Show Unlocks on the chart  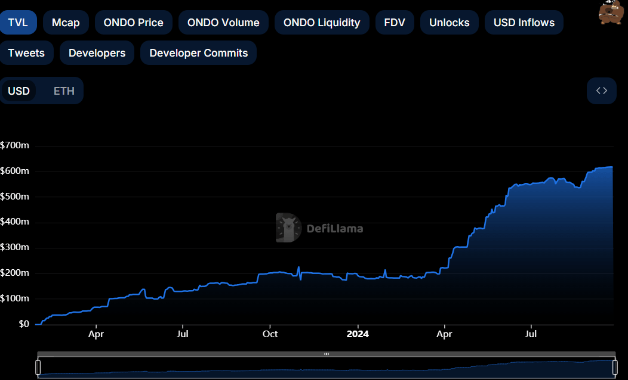coord(449,23)
